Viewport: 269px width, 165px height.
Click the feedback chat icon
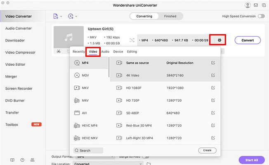[264, 5]
